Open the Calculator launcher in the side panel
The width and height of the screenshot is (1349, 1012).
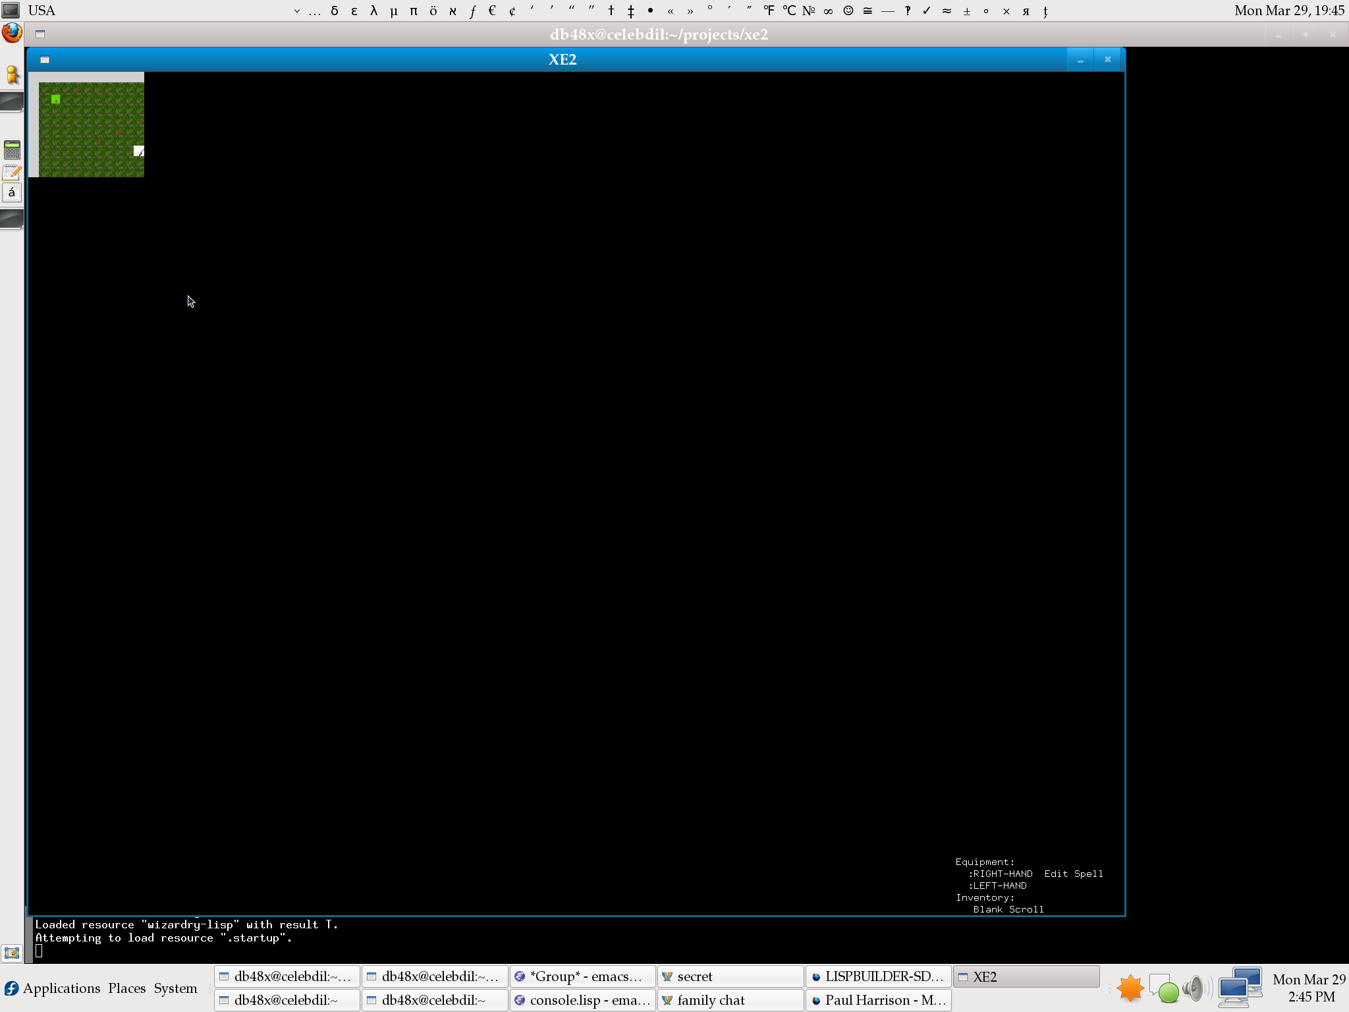[12, 150]
